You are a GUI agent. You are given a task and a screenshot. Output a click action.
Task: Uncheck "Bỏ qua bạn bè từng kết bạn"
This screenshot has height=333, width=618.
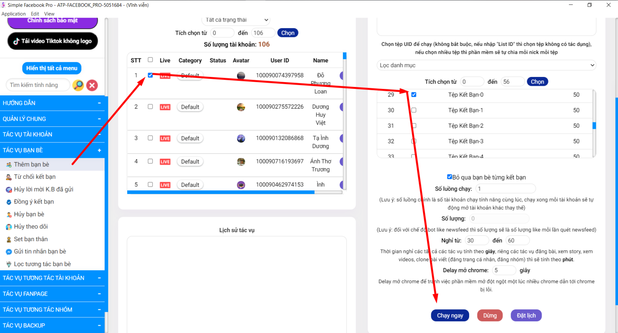[x=449, y=177]
